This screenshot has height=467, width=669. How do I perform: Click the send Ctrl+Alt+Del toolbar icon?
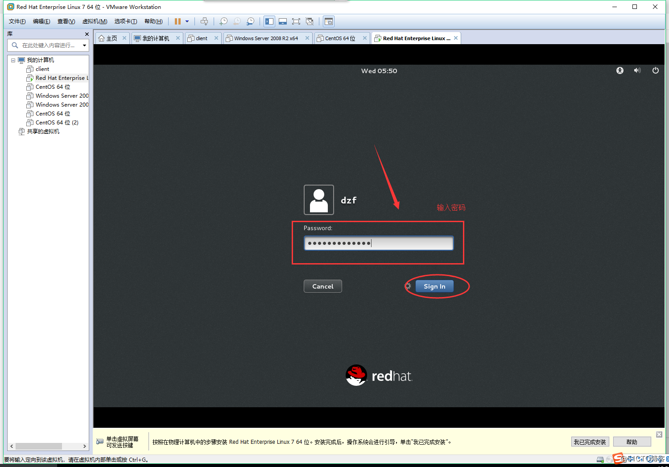tap(204, 21)
